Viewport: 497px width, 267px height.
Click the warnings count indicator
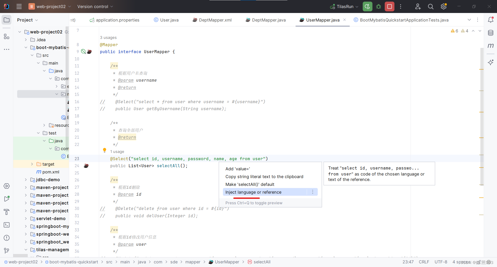point(459,31)
